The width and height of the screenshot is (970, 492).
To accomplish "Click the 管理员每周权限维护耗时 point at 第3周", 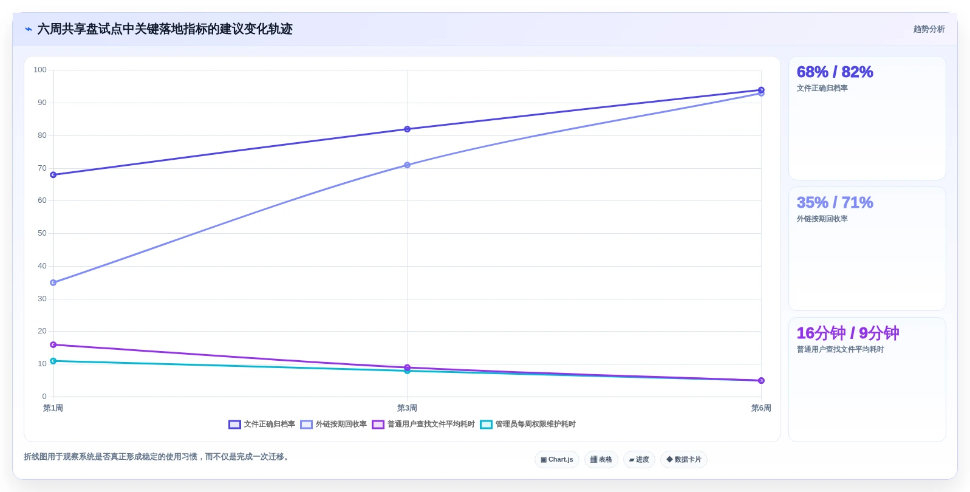I will point(407,371).
